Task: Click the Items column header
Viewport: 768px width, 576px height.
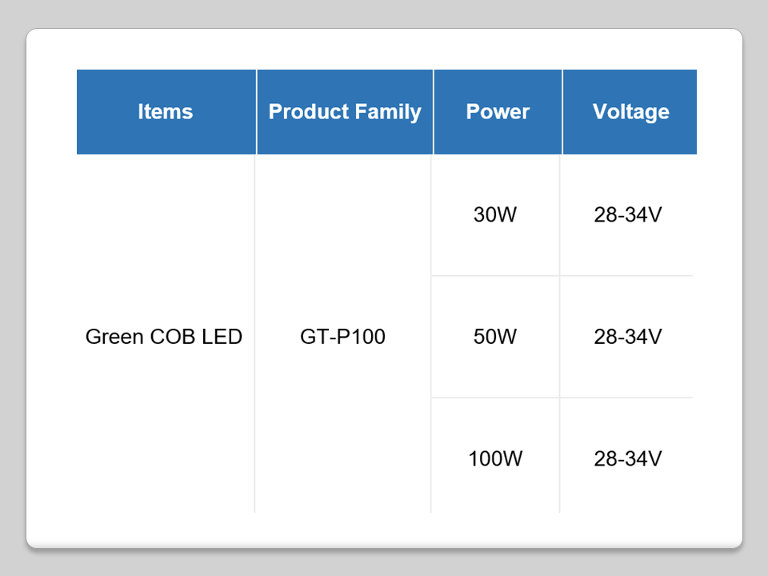Action: point(166,112)
